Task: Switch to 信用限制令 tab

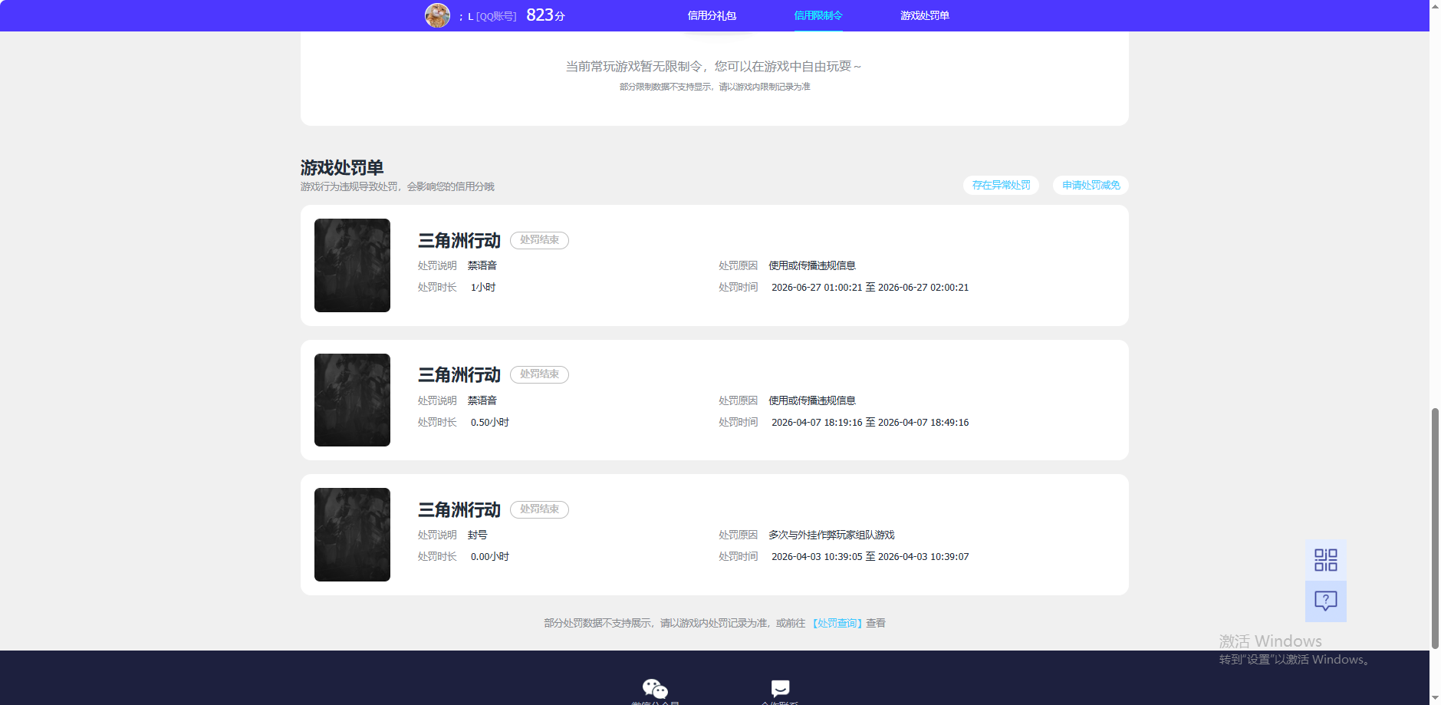Action: [818, 15]
